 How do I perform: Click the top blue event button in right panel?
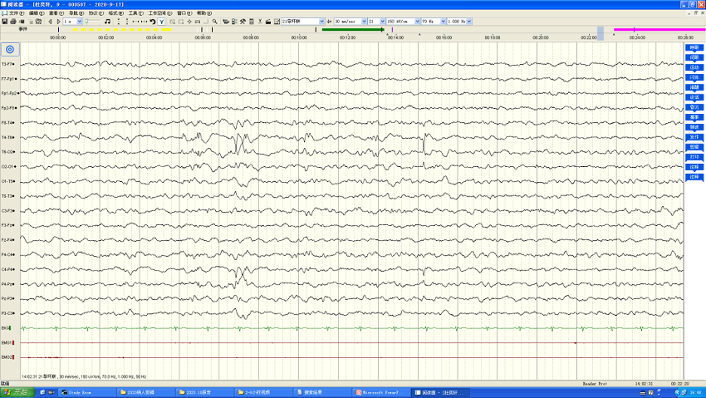coord(694,48)
